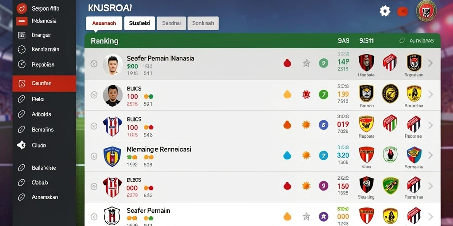Screen dimensions: 453x226
Task: Expand first row with right chevron
Action: click(430, 63)
